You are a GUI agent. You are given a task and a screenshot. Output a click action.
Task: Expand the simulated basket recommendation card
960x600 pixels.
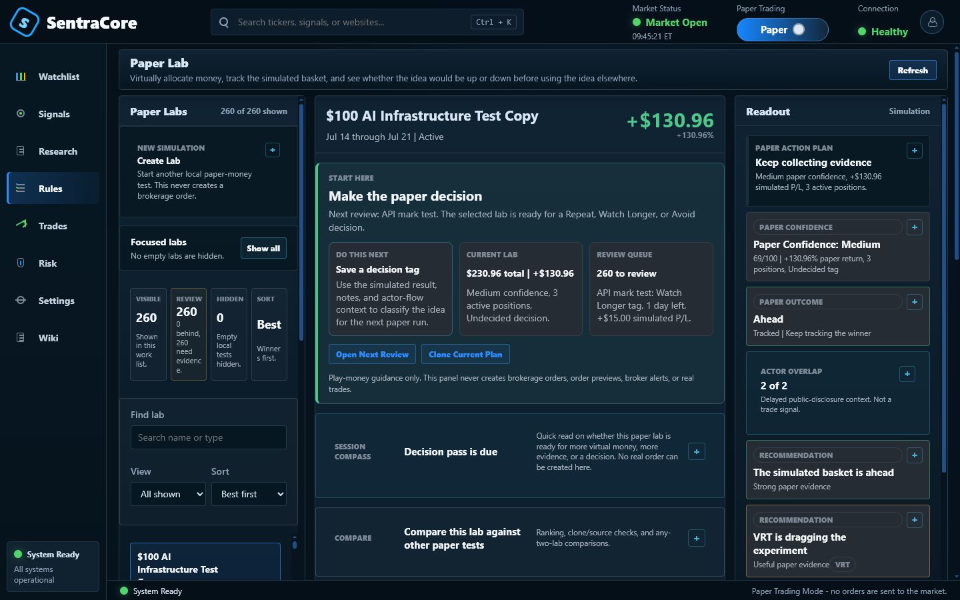[915, 455]
